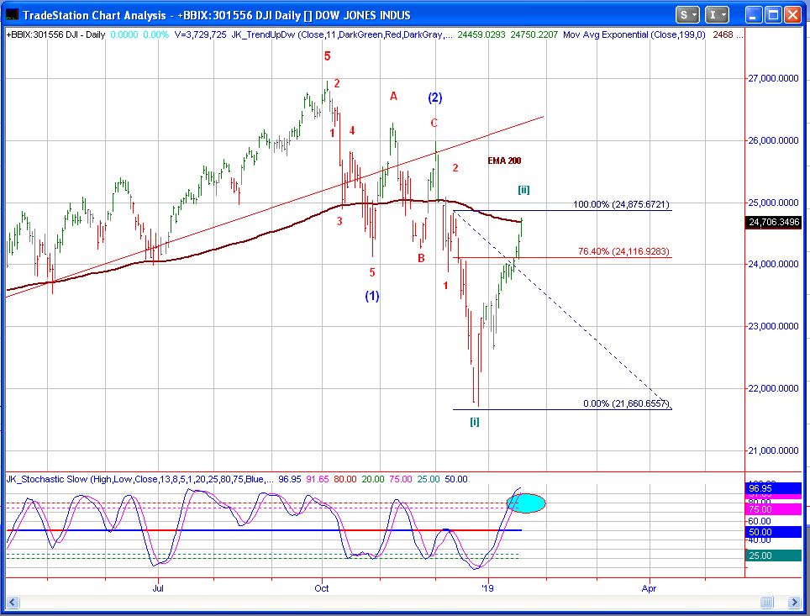Image resolution: width=810 pixels, height=616 pixels.
Task: Click the blue 50.00 stochastic level tag
Action: tap(774, 532)
